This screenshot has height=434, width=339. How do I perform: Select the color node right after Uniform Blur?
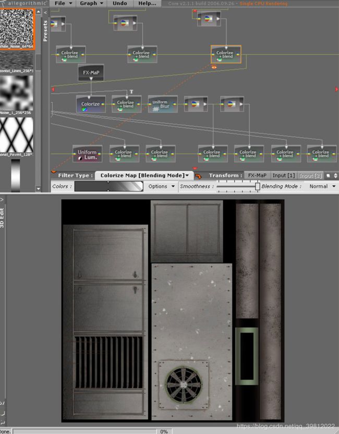pos(196,104)
